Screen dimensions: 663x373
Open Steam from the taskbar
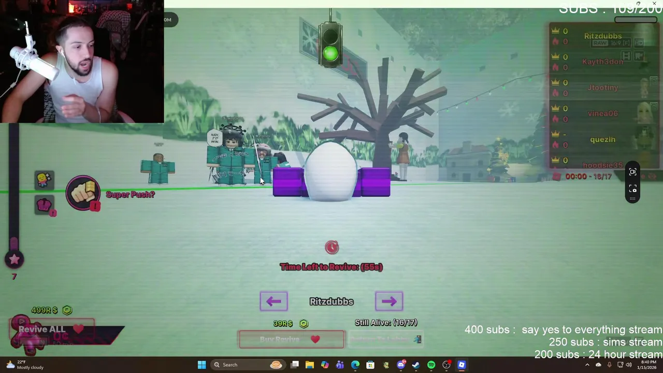tap(416, 365)
